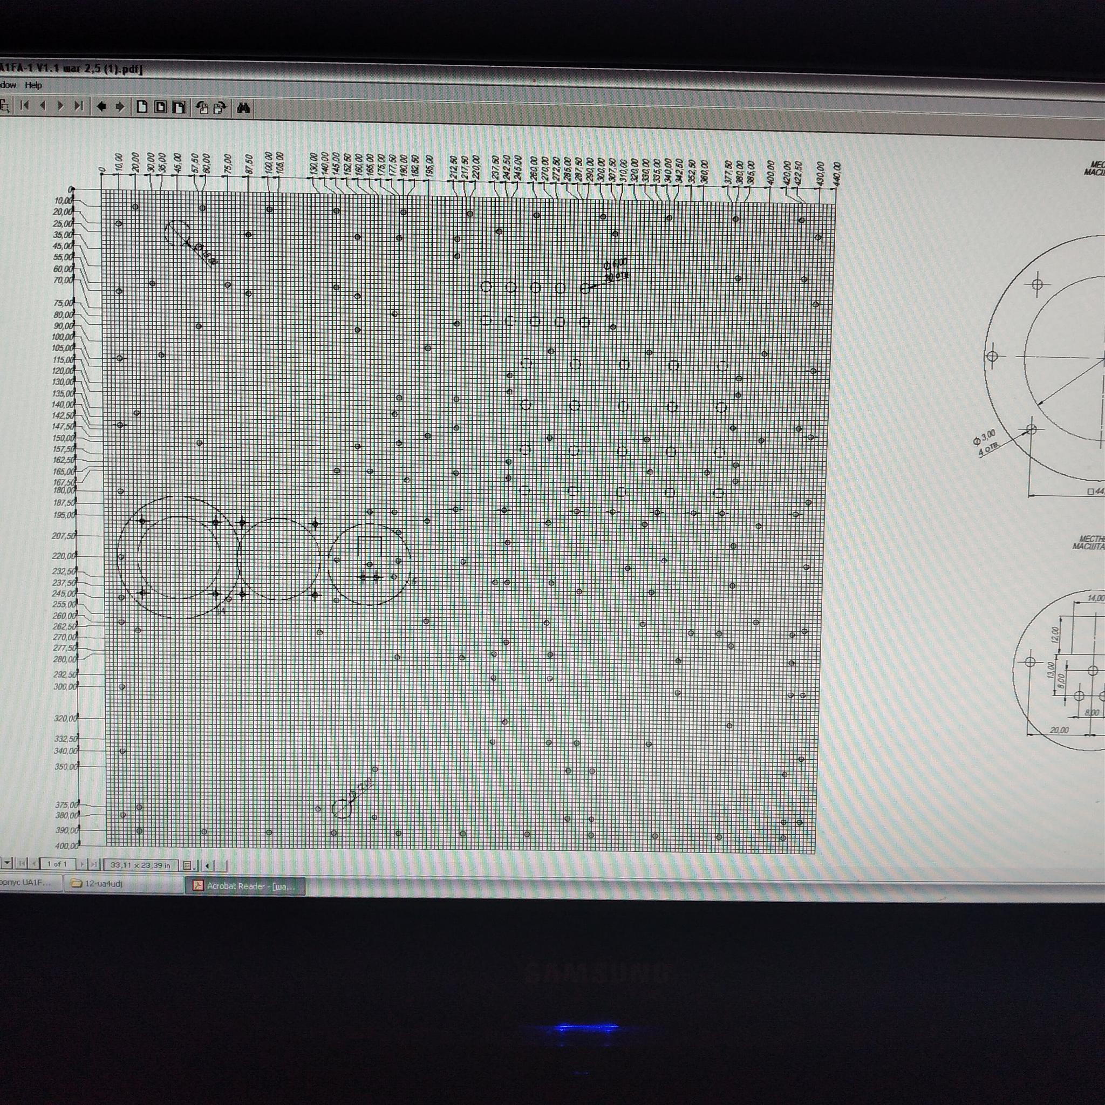Rotate view clockwise with toolbar icon
1105x1105 pixels.
point(220,108)
